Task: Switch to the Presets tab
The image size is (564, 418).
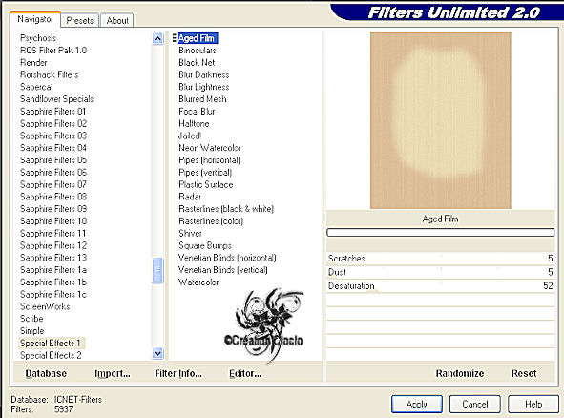Action: point(80,20)
